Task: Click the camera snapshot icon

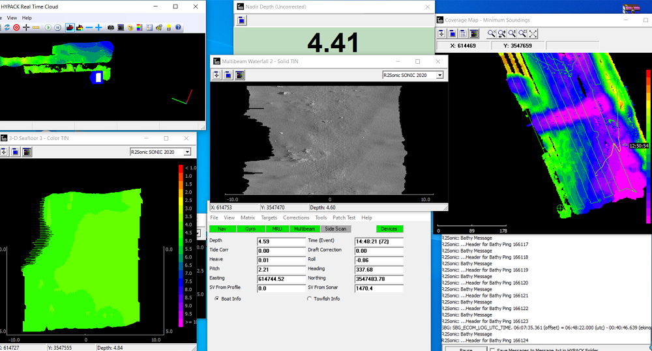Action: click(x=111, y=27)
